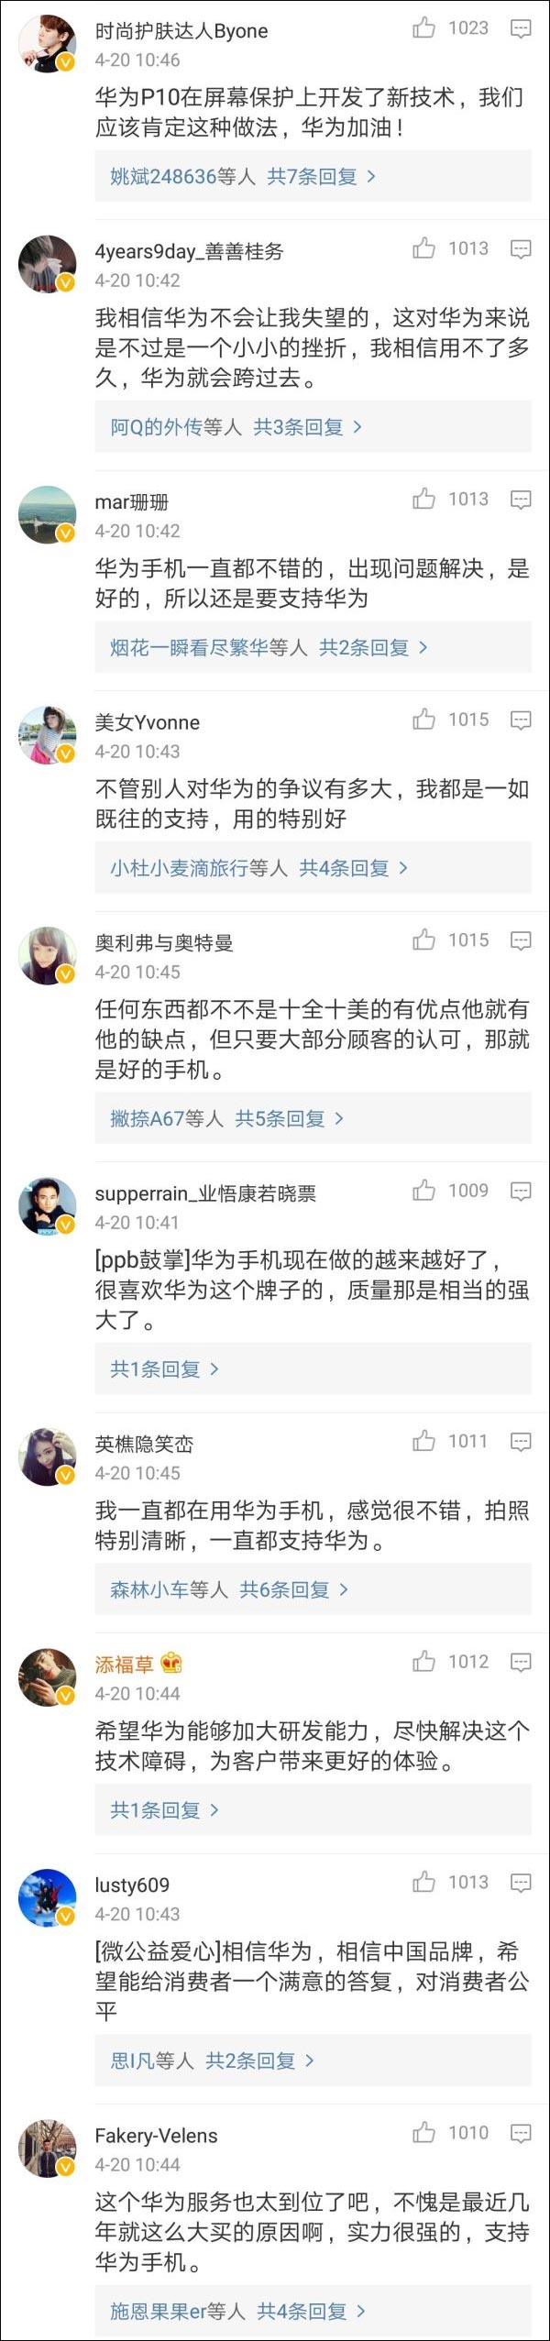
Task: Click the comment icon on supperrain_业悟康若晓票's post
Action: point(521,1192)
